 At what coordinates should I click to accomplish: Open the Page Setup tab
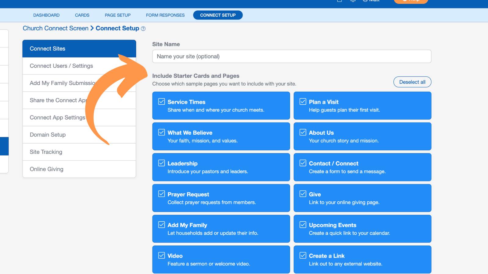(118, 15)
